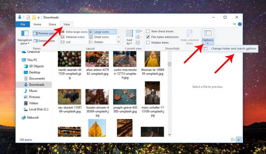Enable Item check boxes
The height and width of the screenshot is (154, 266).
(x=148, y=32)
